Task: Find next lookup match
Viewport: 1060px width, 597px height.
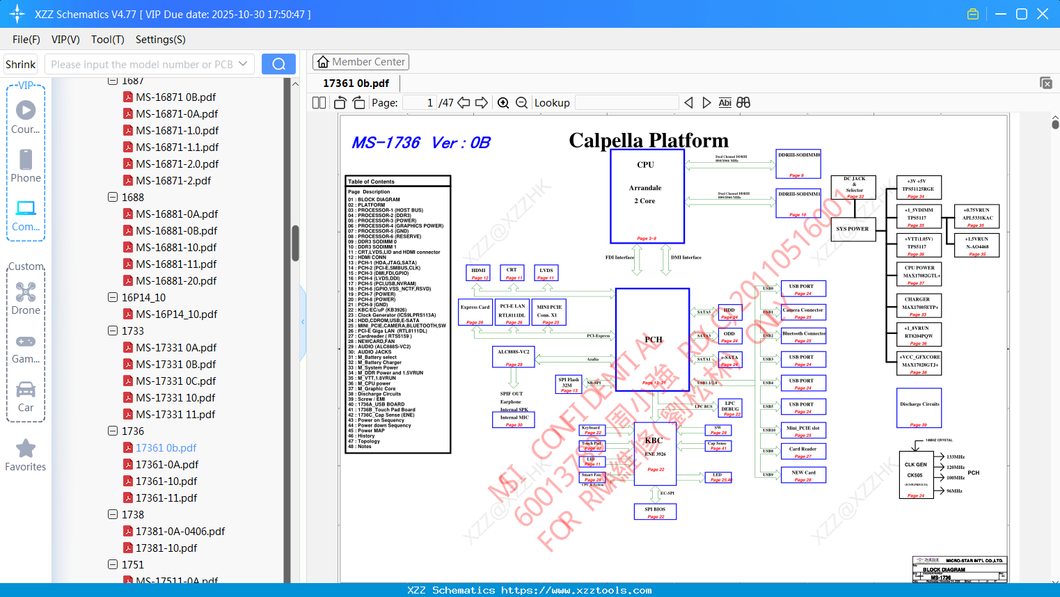Action: point(706,102)
